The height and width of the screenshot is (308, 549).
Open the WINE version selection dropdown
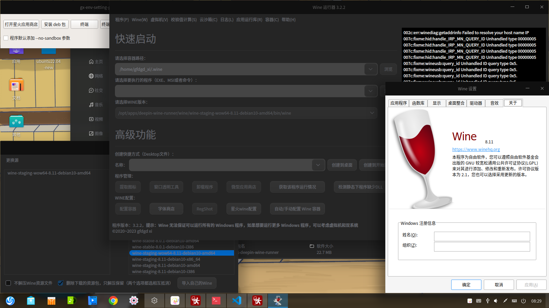coord(246,113)
